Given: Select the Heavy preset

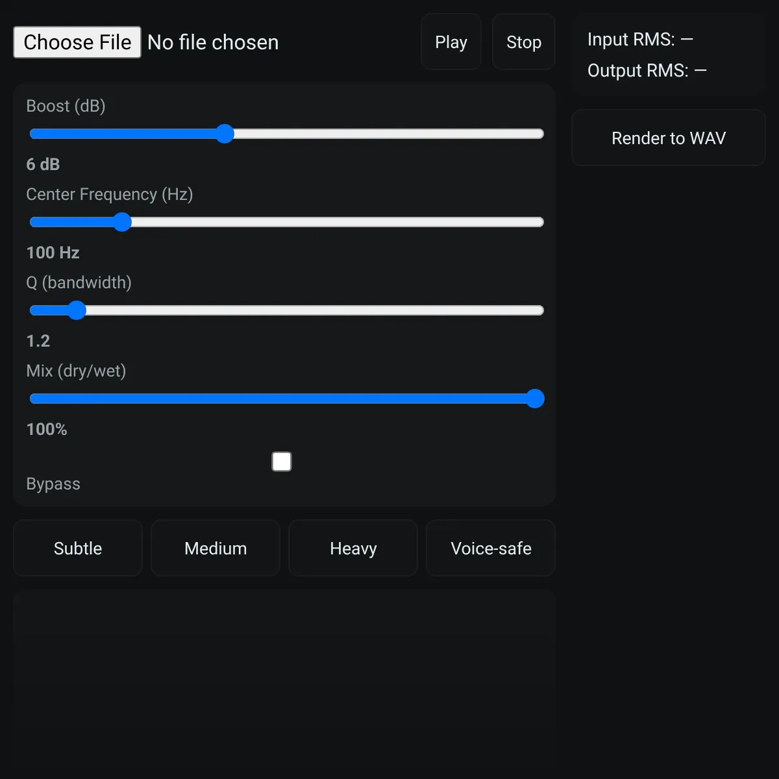Looking at the screenshot, I should (x=353, y=548).
